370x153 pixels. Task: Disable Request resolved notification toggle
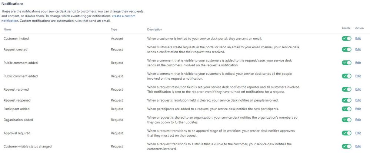[x=346, y=89]
